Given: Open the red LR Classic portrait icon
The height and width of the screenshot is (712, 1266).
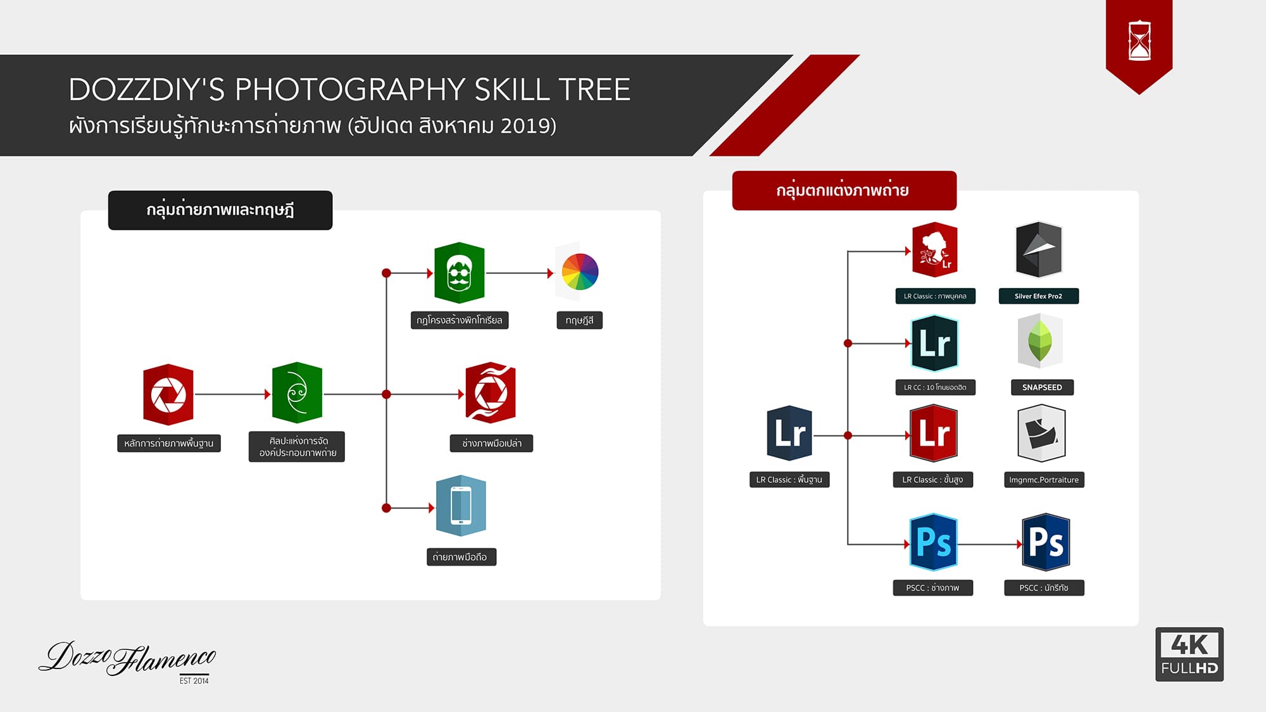Looking at the screenshot, I should click(935, 249).
